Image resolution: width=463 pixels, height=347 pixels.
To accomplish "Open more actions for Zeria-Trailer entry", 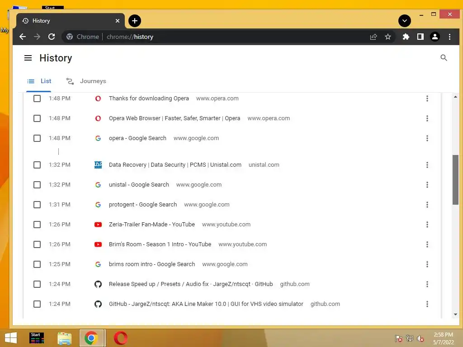I will coord(427,225).
